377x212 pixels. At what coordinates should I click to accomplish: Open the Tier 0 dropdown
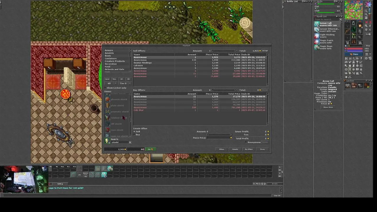click(124, 83)
